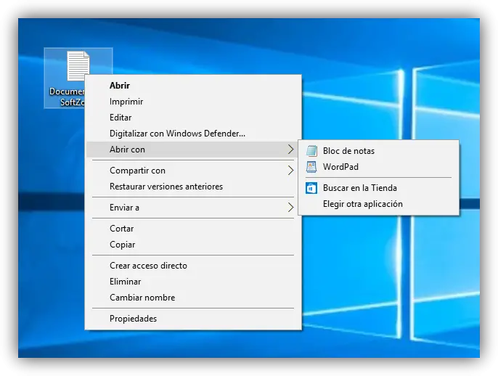498x376 pixels.
Task: Click the Documen... SoftZo... file name label
Action: pyautogui.click(x=67, y=97)
